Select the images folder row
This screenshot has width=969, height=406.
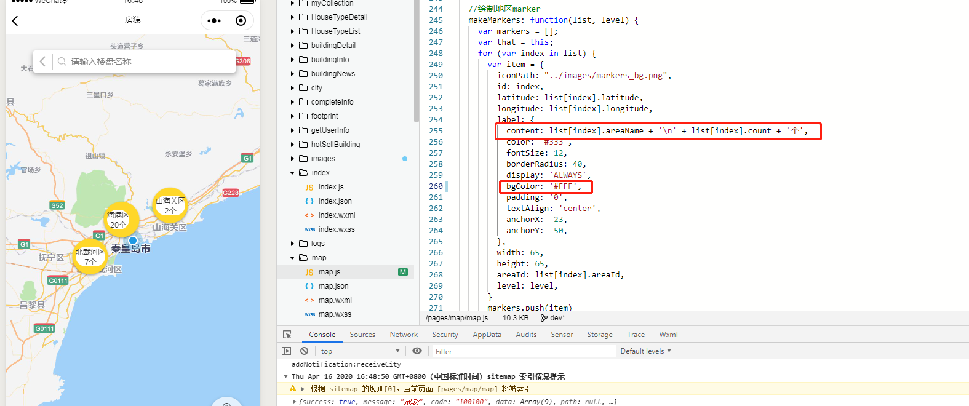point(345,159)
